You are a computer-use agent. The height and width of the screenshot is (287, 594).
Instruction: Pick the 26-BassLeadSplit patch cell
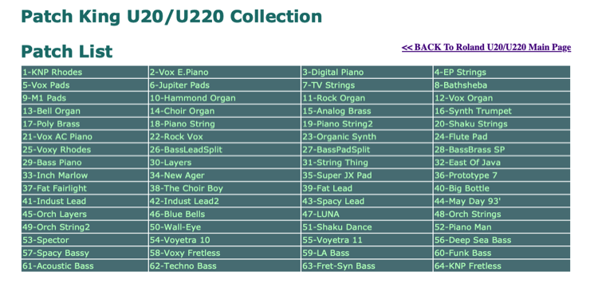(x=225, y=150)
